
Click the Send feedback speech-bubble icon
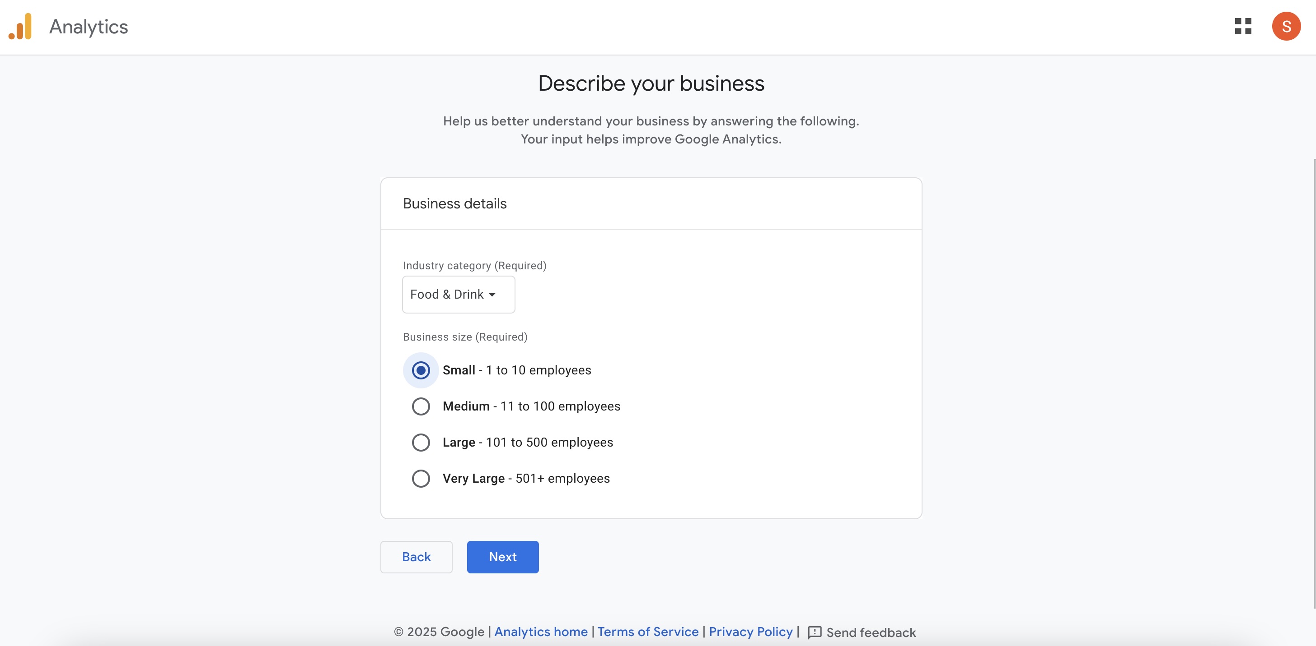coord(815,632)
